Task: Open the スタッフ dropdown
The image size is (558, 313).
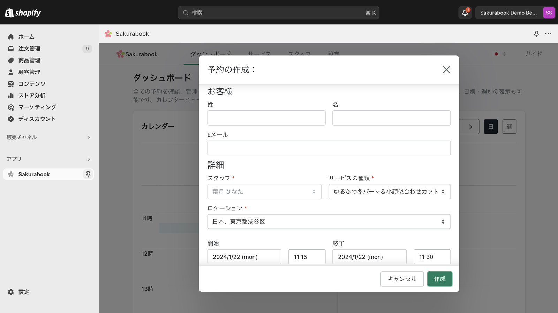Action: [x=264, y=192]
